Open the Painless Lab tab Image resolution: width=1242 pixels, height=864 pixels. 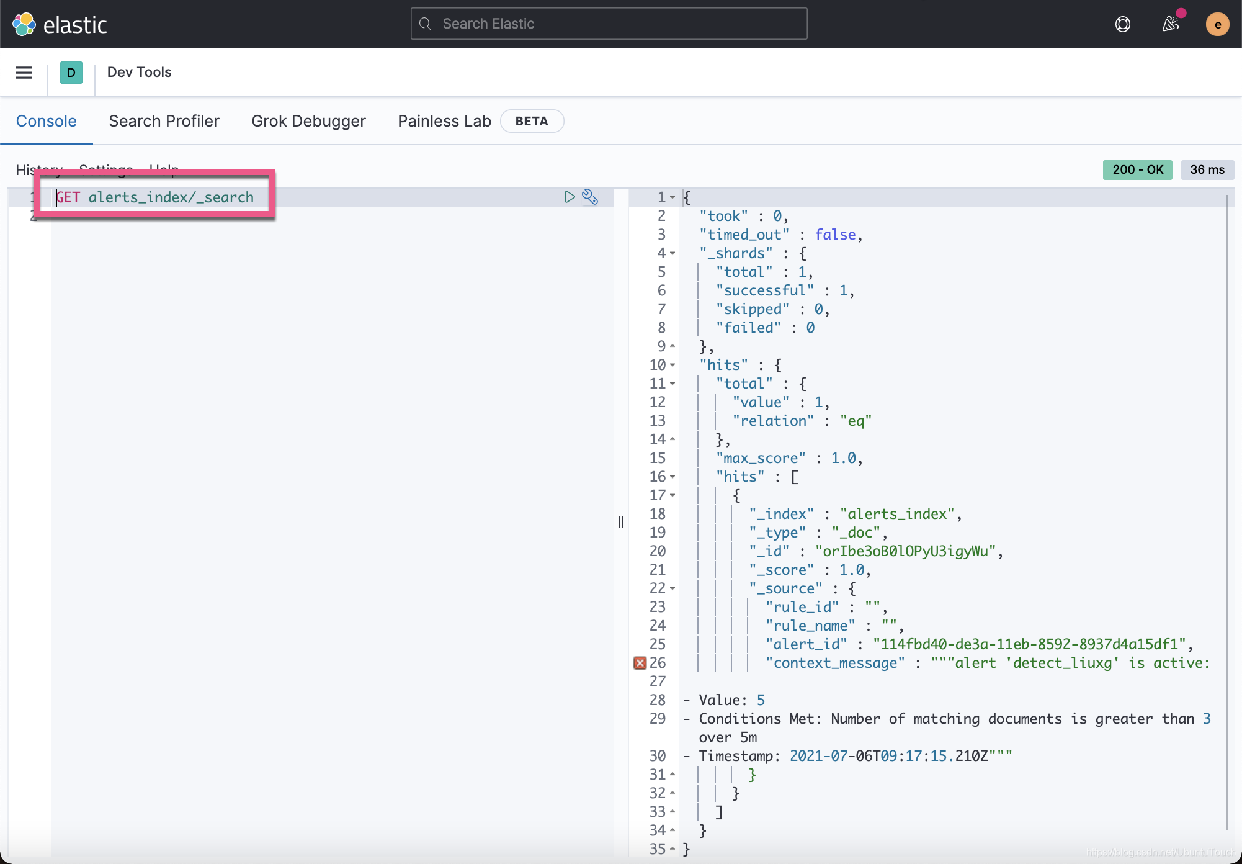[x=444, y=121]
